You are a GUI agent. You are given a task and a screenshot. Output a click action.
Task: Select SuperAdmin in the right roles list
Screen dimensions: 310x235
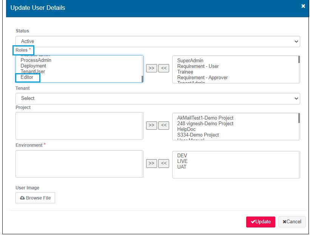[190, 60]
